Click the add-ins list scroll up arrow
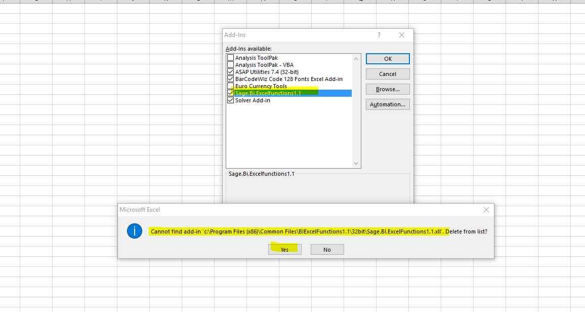Viewport: 585px width, 312px height. pos(356,59)
